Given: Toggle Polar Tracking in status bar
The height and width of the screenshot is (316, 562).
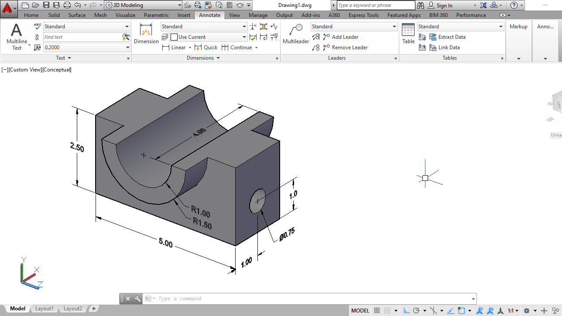Looking at the screenshot, I should tap(417, 311).
